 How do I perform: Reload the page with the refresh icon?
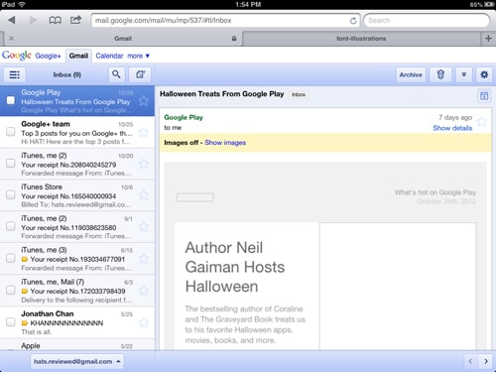(x=353, y=21)
